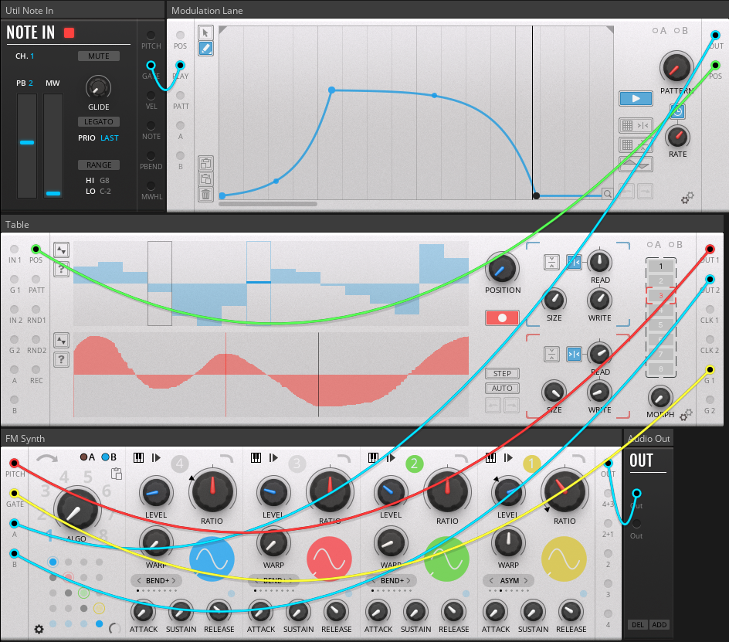Toggle the AUTO button in Table
The width and height of the screenshot is (729, 642).
[502, 389]
